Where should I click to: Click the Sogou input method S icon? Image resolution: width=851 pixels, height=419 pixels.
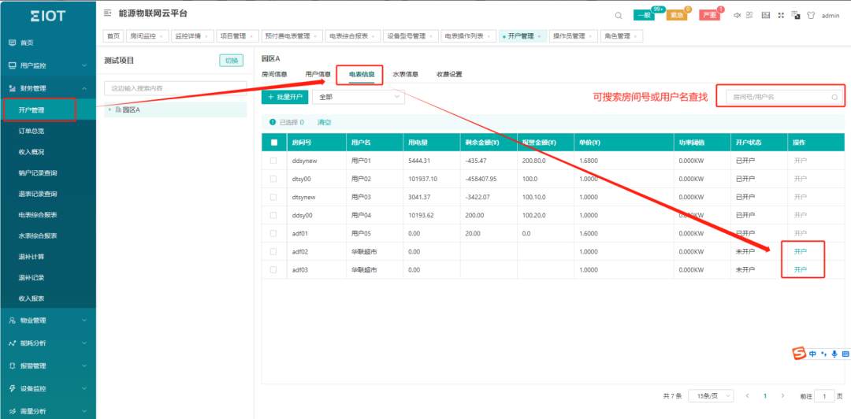[797, 354]
